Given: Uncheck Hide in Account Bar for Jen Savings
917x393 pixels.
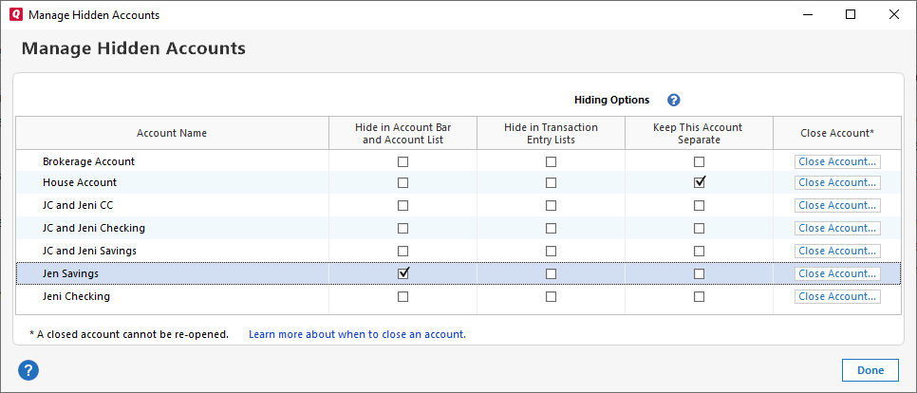Looking at the screenshot, I should [403, 273].
